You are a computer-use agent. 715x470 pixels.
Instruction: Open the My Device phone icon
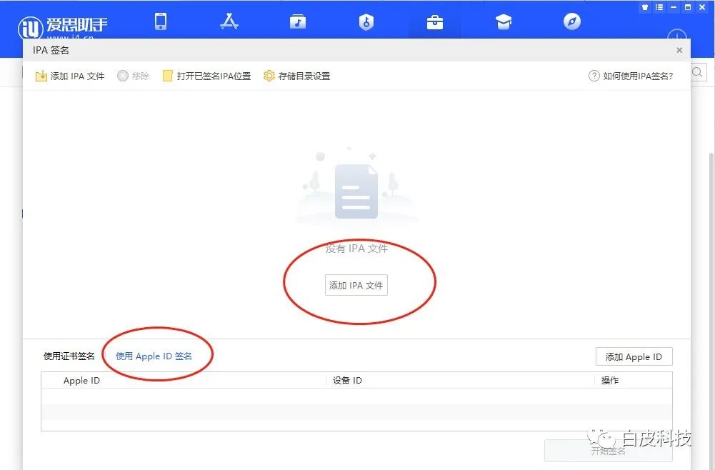coord(161,21)
